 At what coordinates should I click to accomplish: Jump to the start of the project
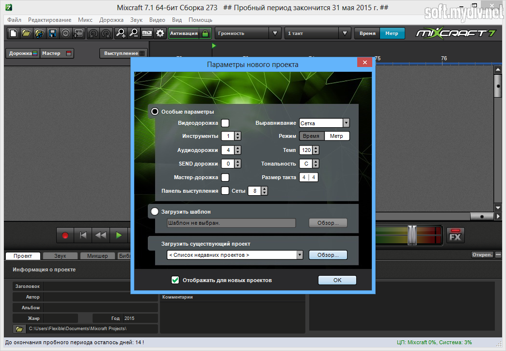tap(83, 235)
